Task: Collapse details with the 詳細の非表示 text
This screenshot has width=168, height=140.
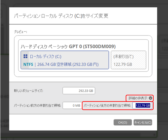Action: click(x=138, y=98)
